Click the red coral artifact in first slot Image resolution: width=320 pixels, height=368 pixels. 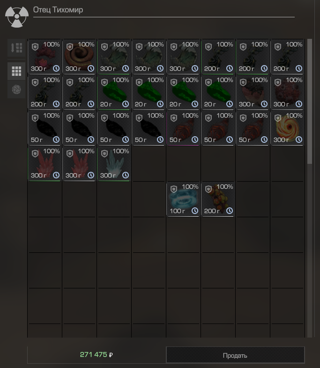tap(45, 57)
